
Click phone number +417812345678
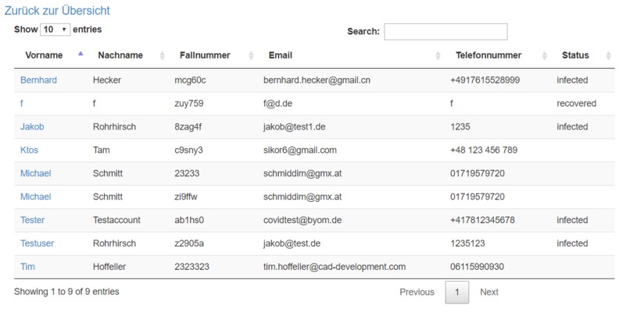[x=482, y=220]
